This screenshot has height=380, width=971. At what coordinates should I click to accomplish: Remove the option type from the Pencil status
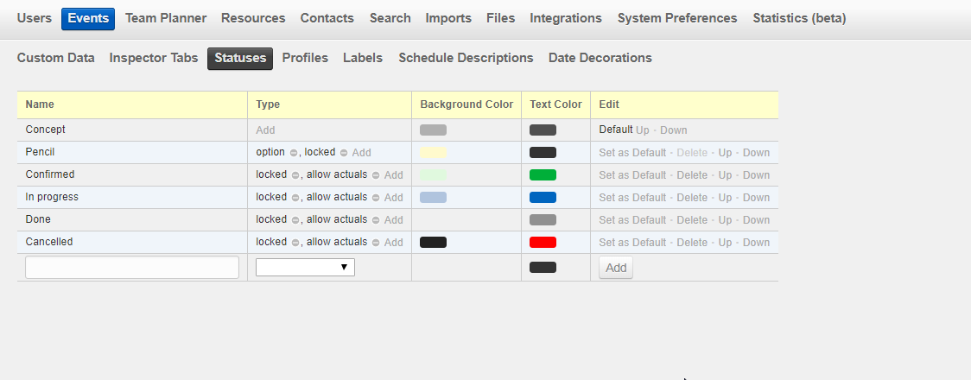pyautogui.click(x=294, y=153)
